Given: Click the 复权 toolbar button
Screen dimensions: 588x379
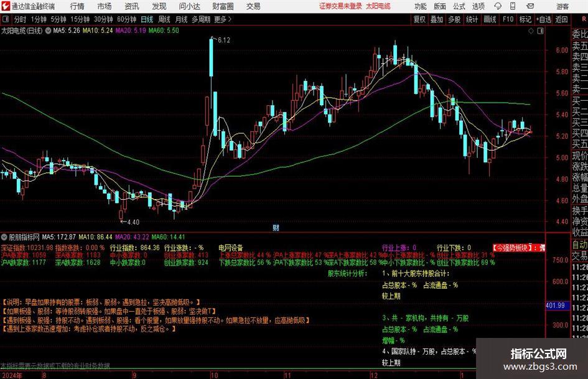Looking at the screenshot, I should 419,19.
